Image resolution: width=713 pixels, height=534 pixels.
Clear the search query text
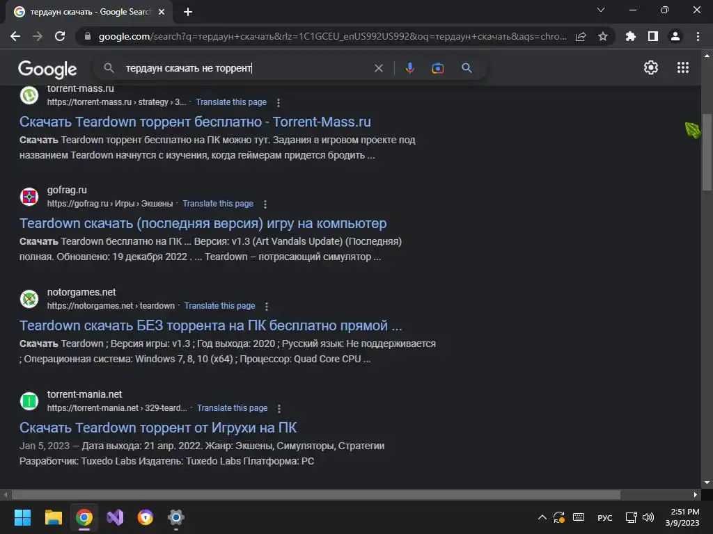point(378,68)
